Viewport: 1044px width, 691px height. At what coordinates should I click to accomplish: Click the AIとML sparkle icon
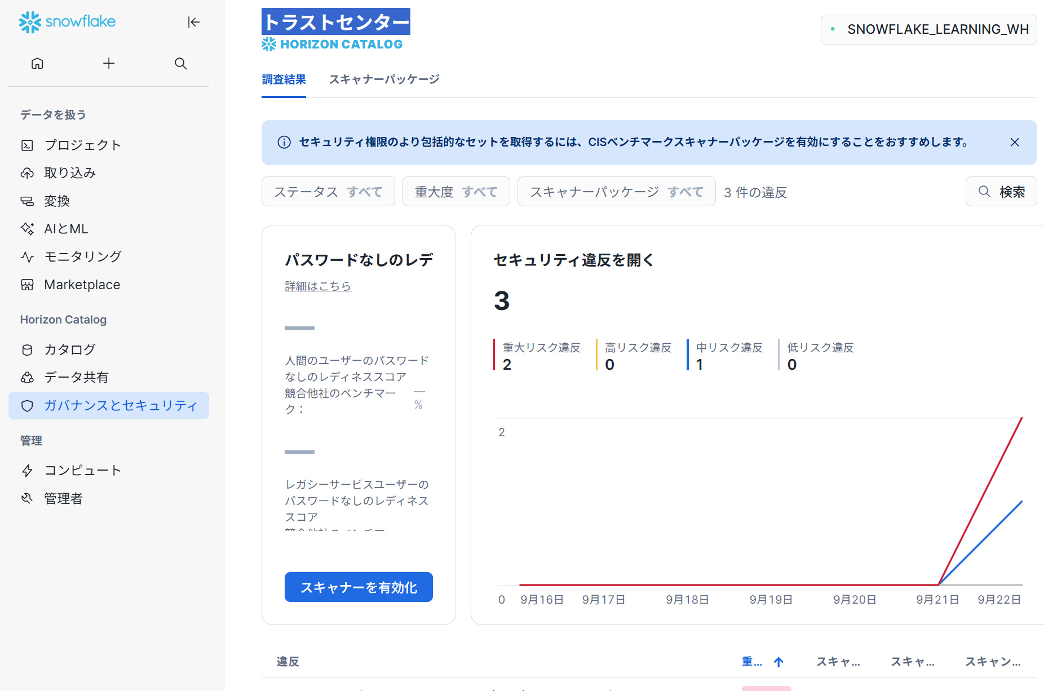coord(27,229)
